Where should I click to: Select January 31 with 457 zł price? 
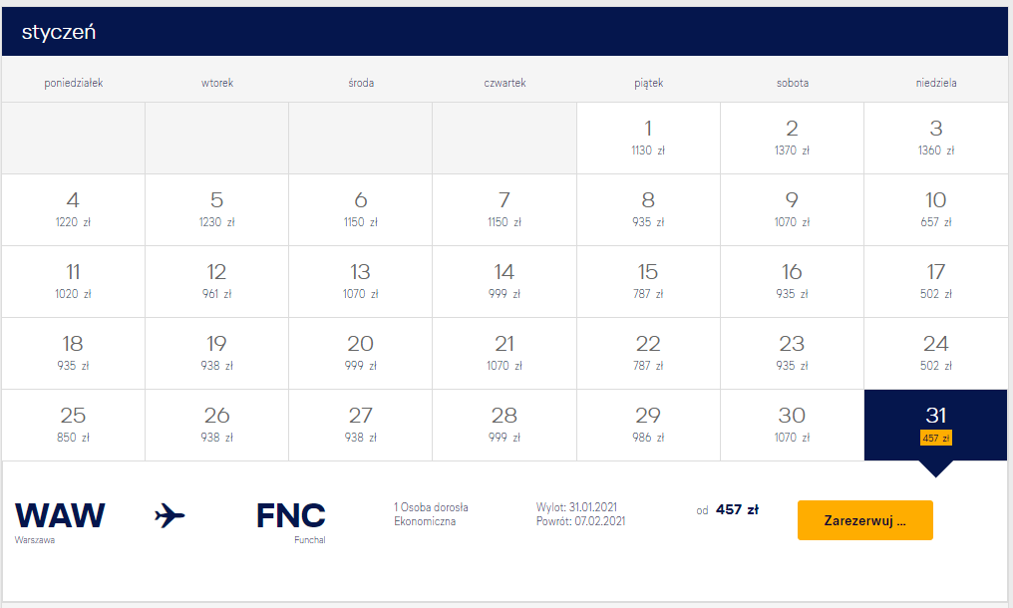click(935, 426)
